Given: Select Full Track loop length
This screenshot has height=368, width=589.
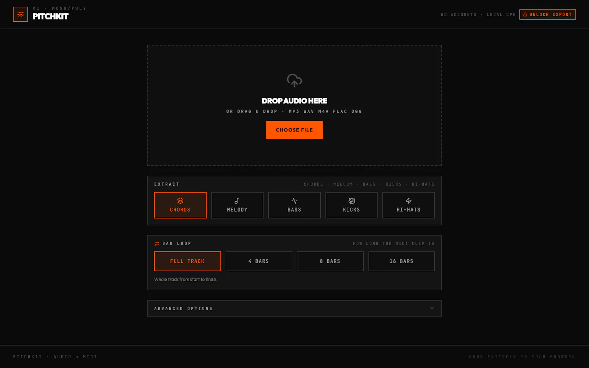Looking at the screenshot, I should click(x=187, y=261).
